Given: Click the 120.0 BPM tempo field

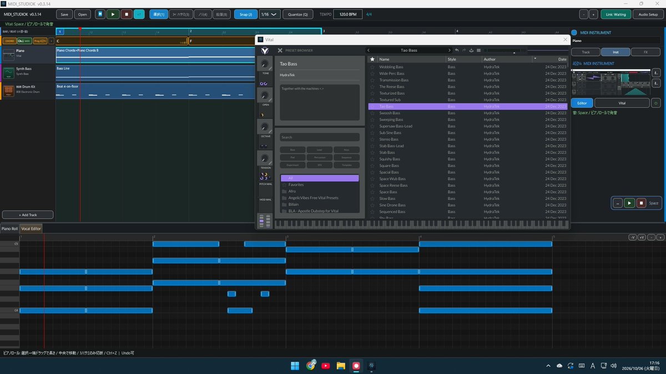Looking at the screenshot, I should [349, 14].
